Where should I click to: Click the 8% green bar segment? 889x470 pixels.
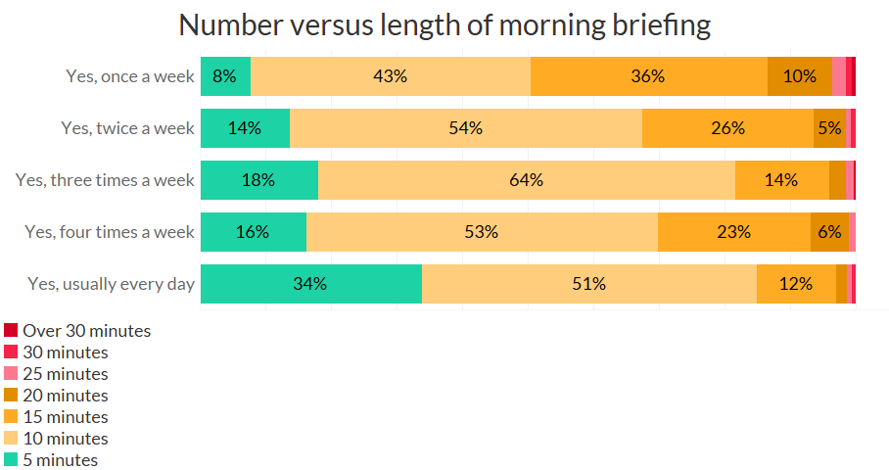(225, 76)
